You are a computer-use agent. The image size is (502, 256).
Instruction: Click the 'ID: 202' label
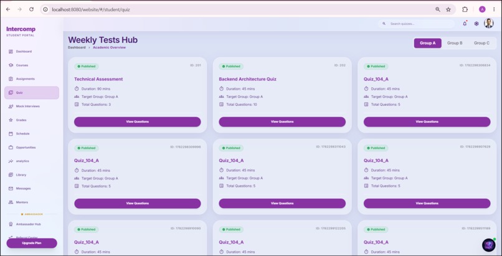pyautogui.click(x=340, y=65)
